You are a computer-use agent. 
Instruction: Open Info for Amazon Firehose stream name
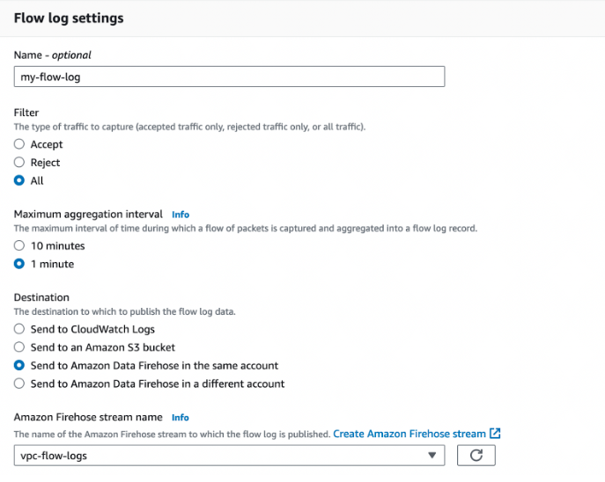(x=181, y=417)
